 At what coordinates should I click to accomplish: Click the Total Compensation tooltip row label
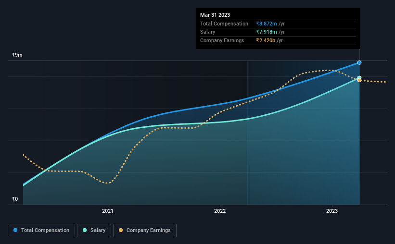click(224, 24)
